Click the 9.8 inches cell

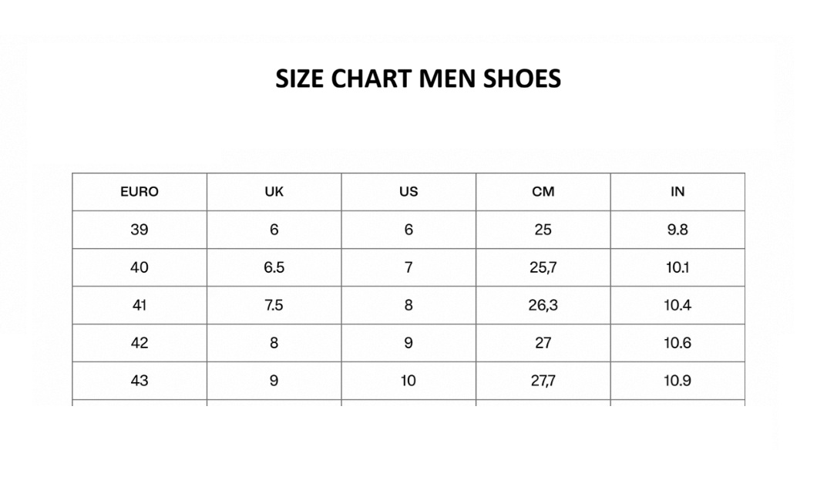click(677, 230)
